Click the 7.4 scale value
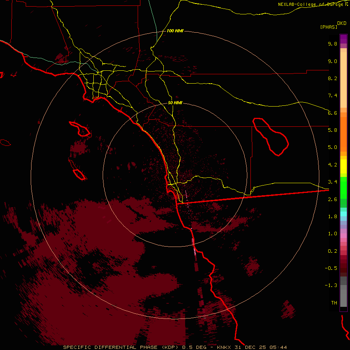Image resolution: width=350 pixels, height=350 pixels. (332, 96)
